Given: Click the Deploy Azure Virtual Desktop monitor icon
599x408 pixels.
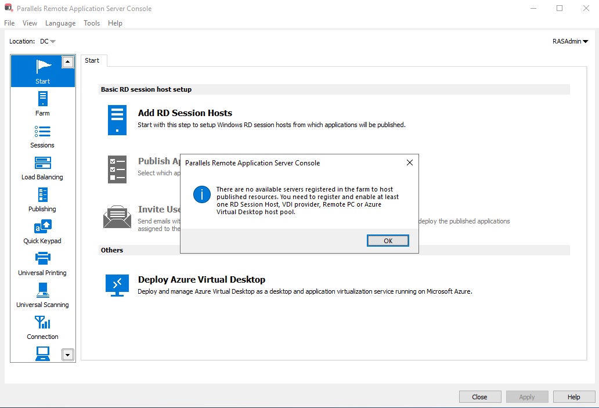Looking at the screenshot, I should [117, 286].
